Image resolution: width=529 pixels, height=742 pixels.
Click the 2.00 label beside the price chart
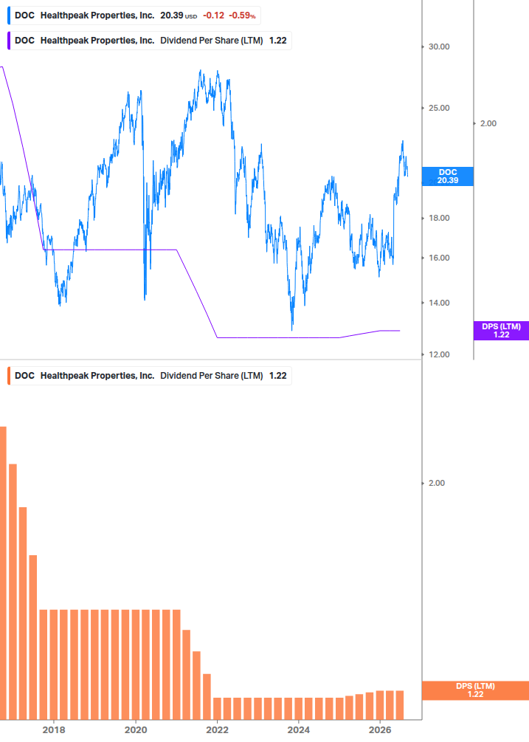488,123
